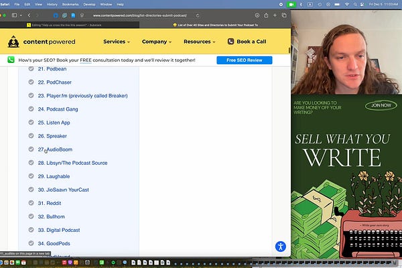
Task: Click the blue document extension icon in toolbar
Action: pyautogui.click(x=73, y=15)
